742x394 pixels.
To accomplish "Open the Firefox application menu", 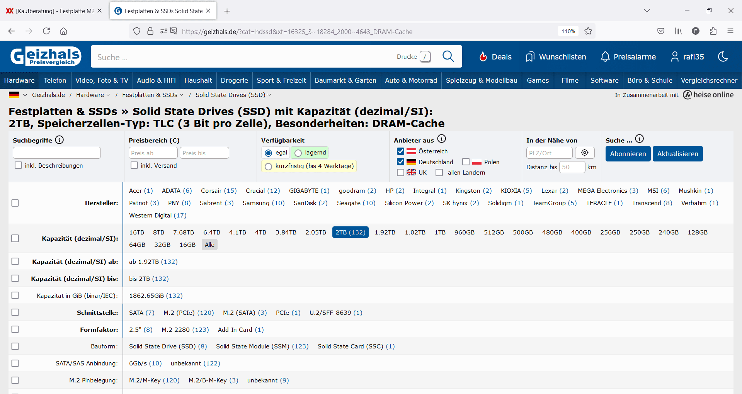I will (730, 31).
